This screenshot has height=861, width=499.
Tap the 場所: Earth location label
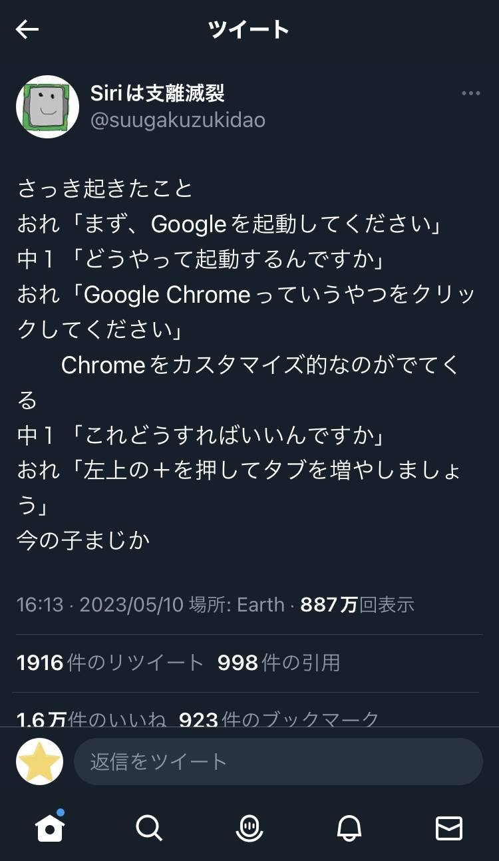tap(236, 605)
